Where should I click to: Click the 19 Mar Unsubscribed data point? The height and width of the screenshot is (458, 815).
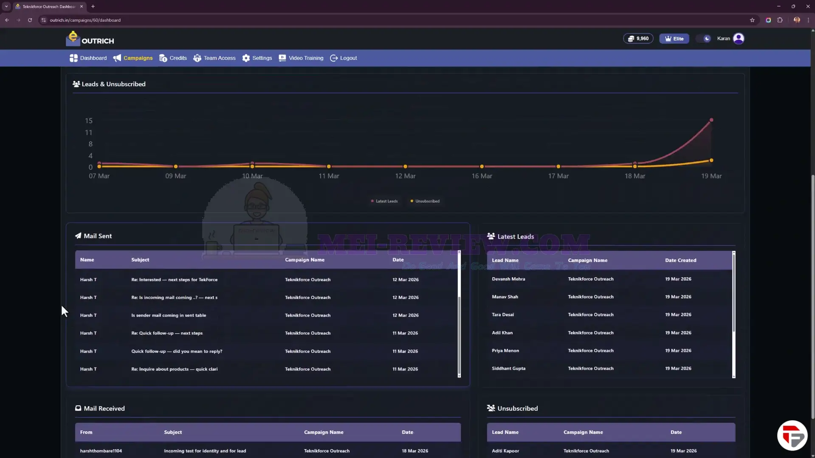tap(711, 160)
